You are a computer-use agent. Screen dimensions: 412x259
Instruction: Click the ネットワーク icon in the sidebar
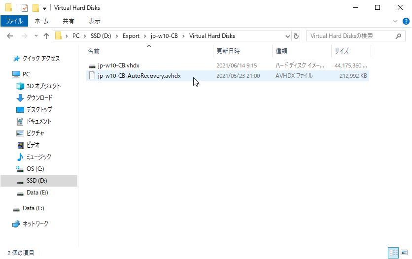16,224
